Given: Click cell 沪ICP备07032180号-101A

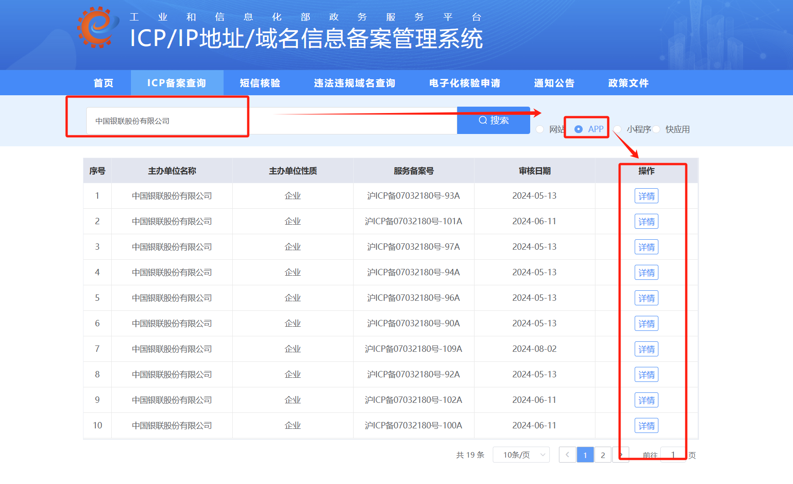Looking at the screenshot, I should coord(413,221).
